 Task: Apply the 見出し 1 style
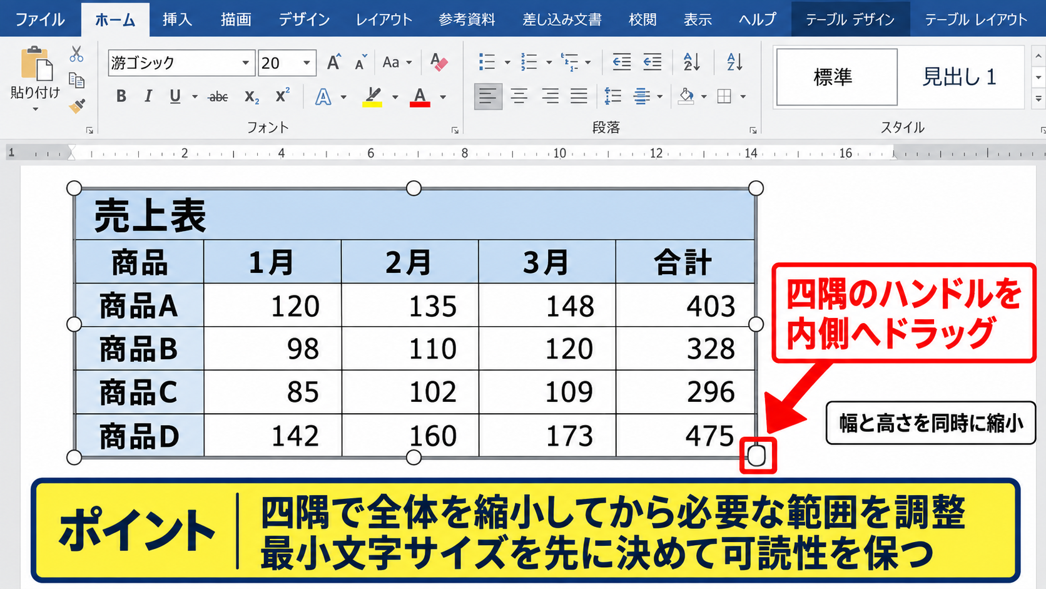pos(960,77)
